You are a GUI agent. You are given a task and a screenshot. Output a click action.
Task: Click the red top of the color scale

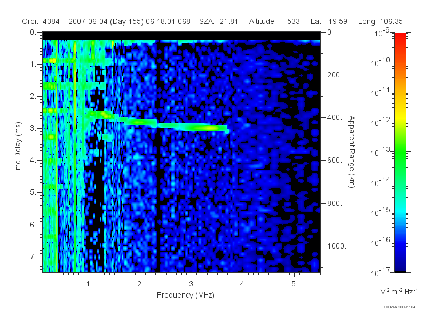click(x=400, y=37)
